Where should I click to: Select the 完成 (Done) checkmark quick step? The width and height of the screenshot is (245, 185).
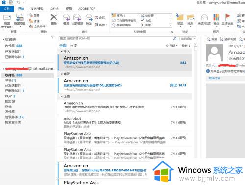click(146, 21)
